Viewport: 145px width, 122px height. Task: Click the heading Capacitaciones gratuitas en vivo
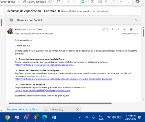42,59
